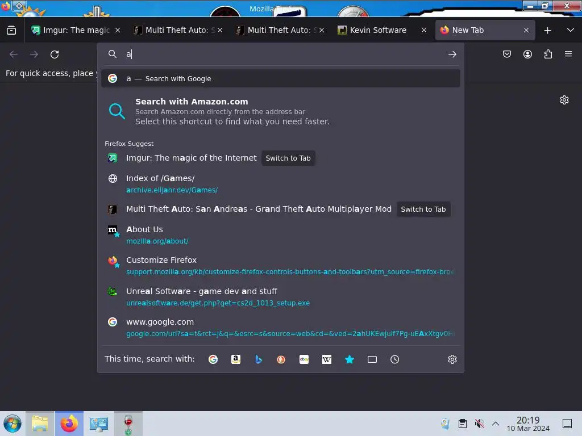Search history with clock icon
582x436 pixels.
394,359
